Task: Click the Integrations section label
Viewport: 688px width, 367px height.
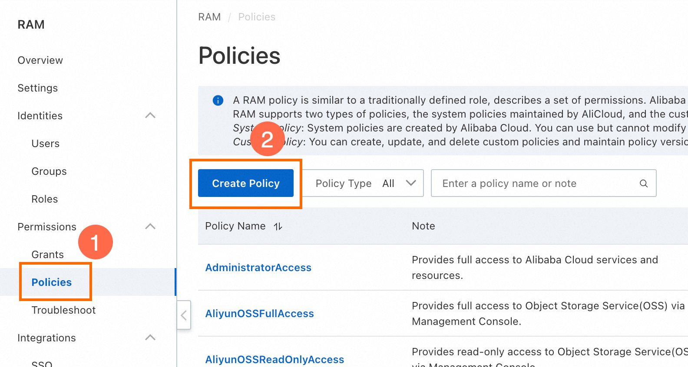Action: click(x=46, y=338)
